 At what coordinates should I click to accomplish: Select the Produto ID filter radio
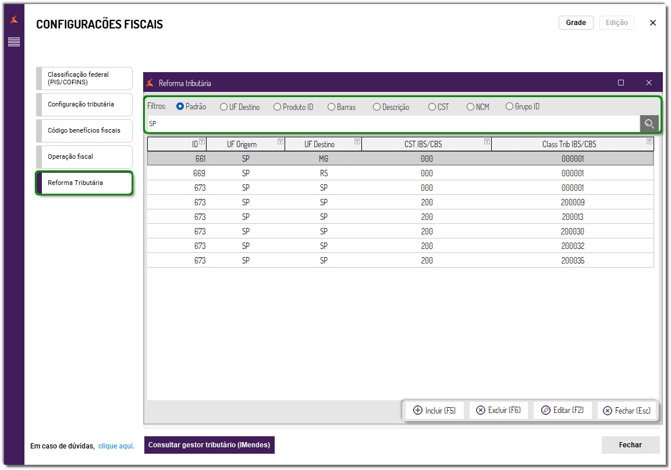[x=277, y=107]
